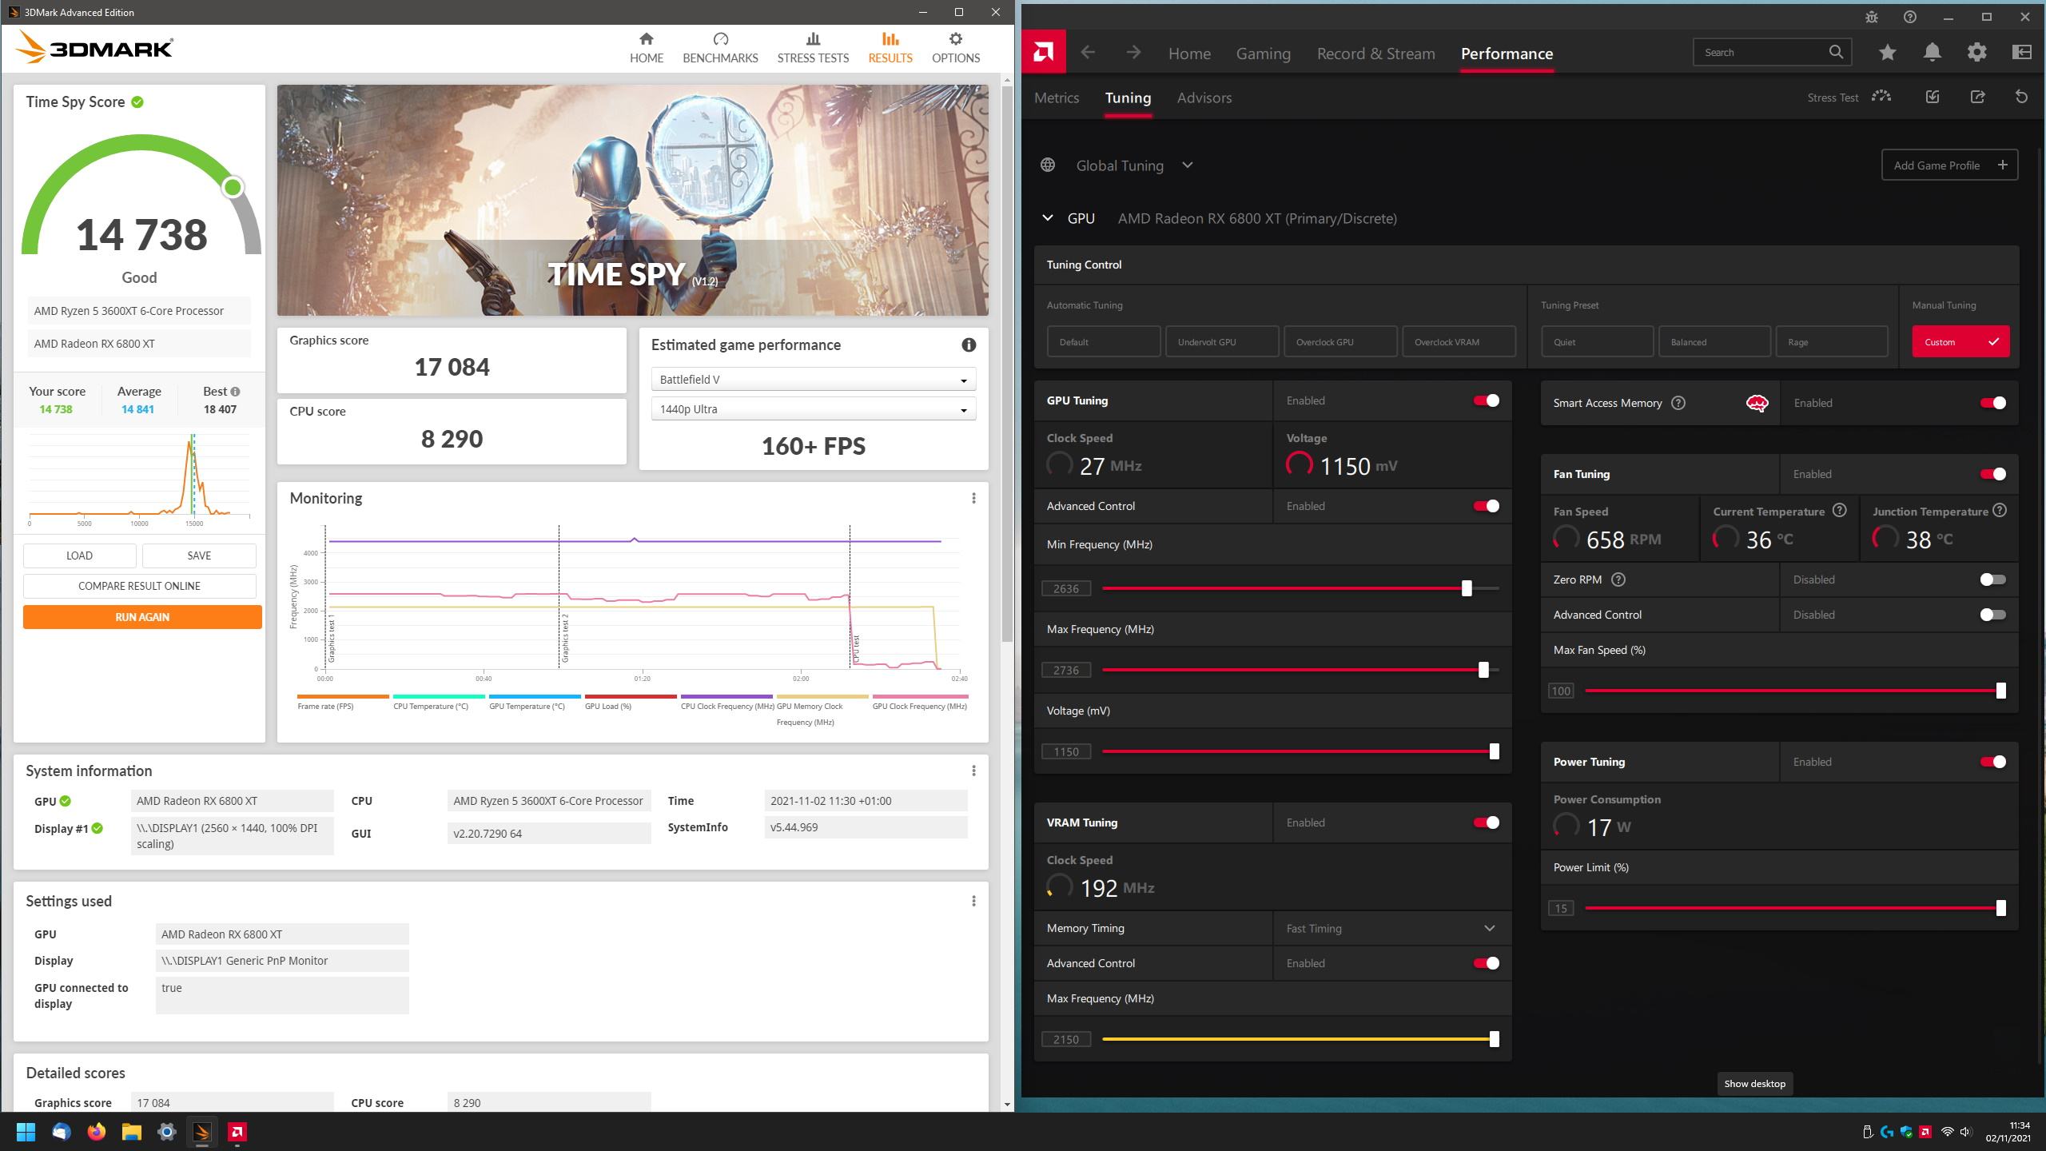The image size is (2046, 1151).
Task: Open Smart Access Memory help icon
Action: pyautogui.click(x=1678, y=403)
